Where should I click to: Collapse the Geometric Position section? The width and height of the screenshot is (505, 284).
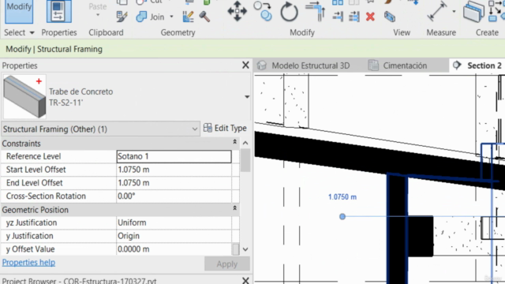(x=235, y=208)
